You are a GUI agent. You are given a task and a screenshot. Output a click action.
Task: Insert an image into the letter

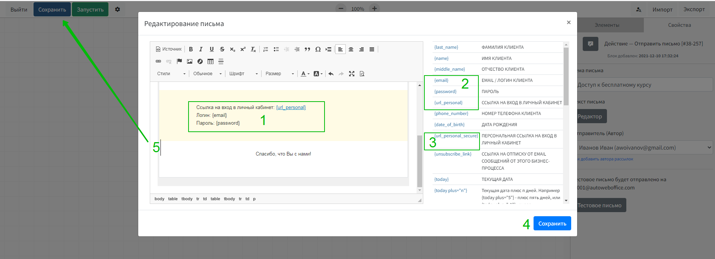(x=190, y=61)
